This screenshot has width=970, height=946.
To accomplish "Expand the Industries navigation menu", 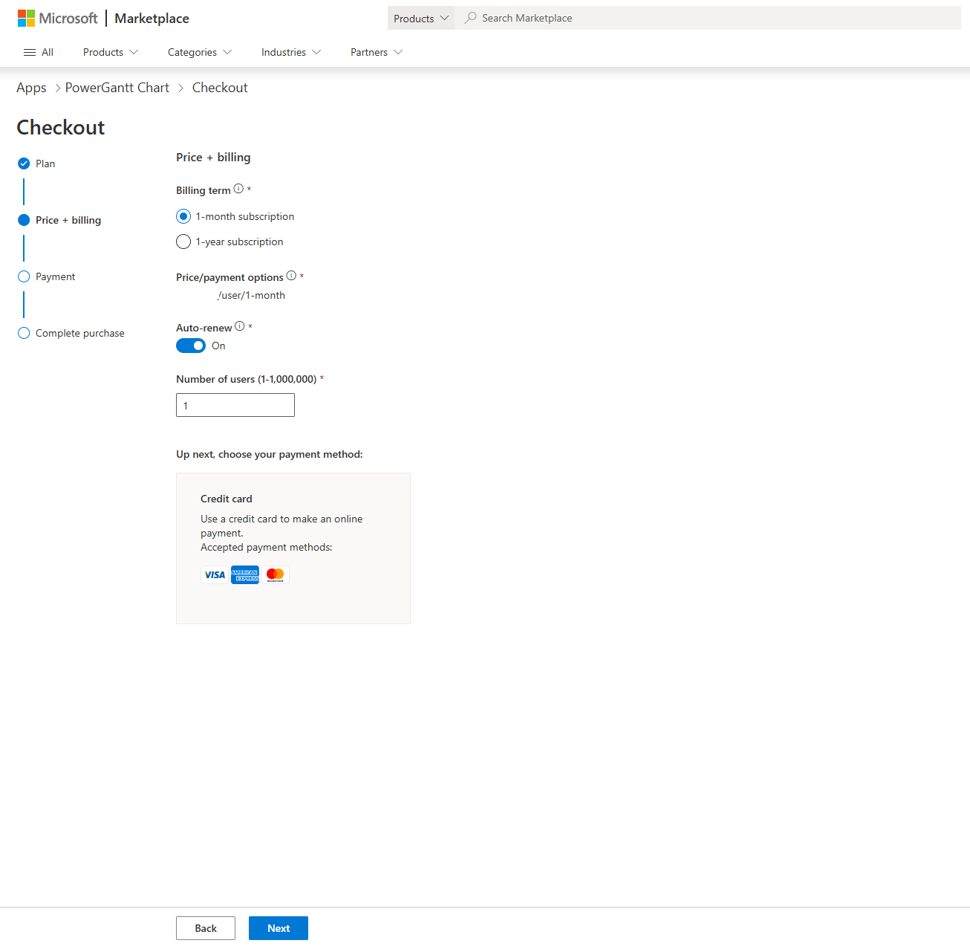I will click(290, 52).
